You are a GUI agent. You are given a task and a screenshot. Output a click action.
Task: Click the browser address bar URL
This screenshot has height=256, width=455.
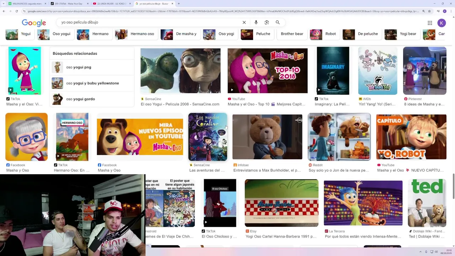point(223,11)
